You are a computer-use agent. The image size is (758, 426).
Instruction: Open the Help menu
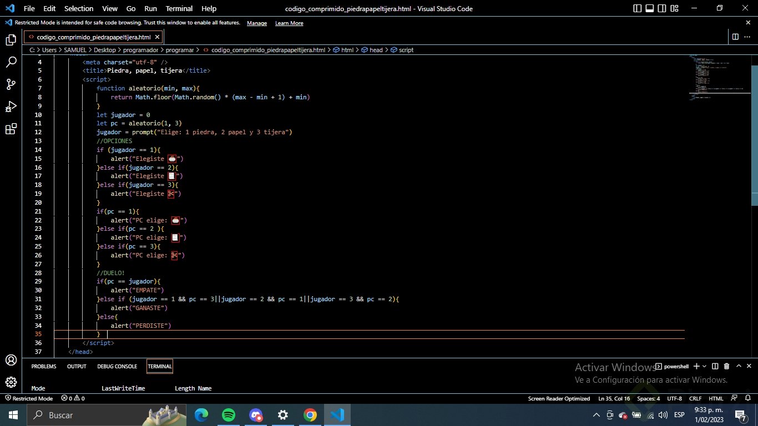point(209,8)
